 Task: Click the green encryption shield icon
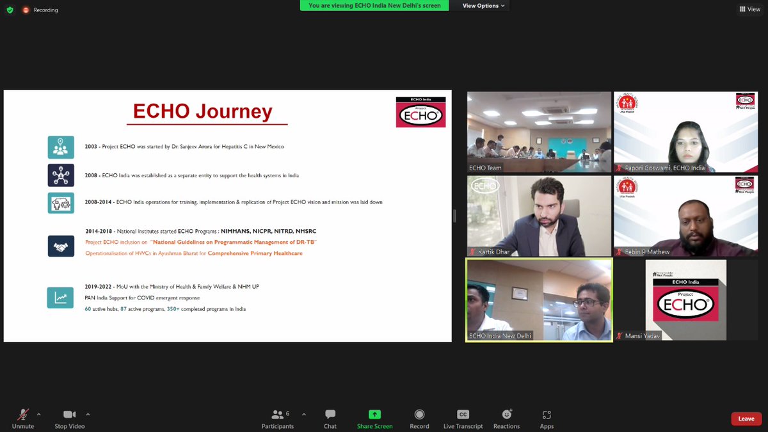(10, 10)
